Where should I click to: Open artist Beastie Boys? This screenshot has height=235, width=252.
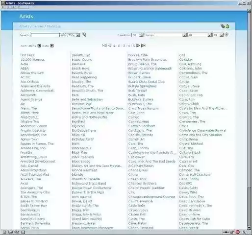[82, 73]
